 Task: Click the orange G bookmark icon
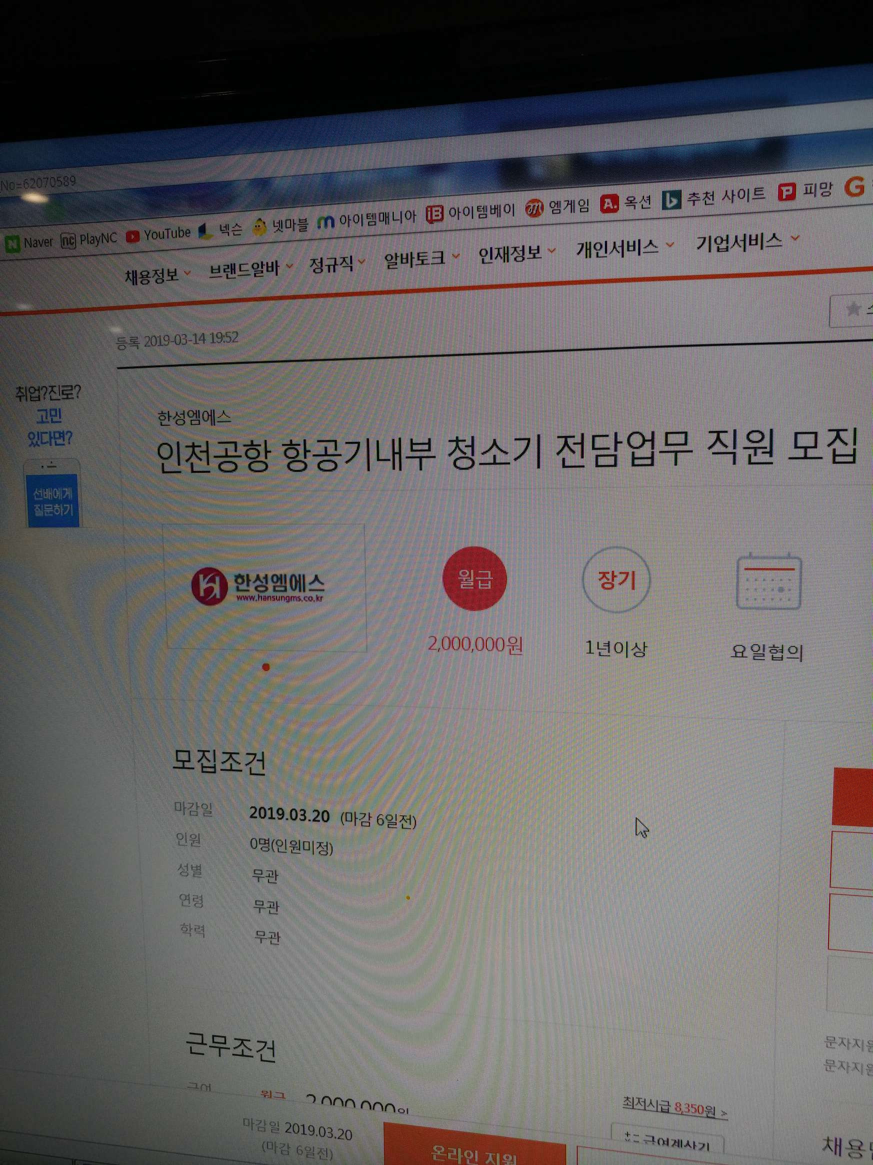click(854, 187)
